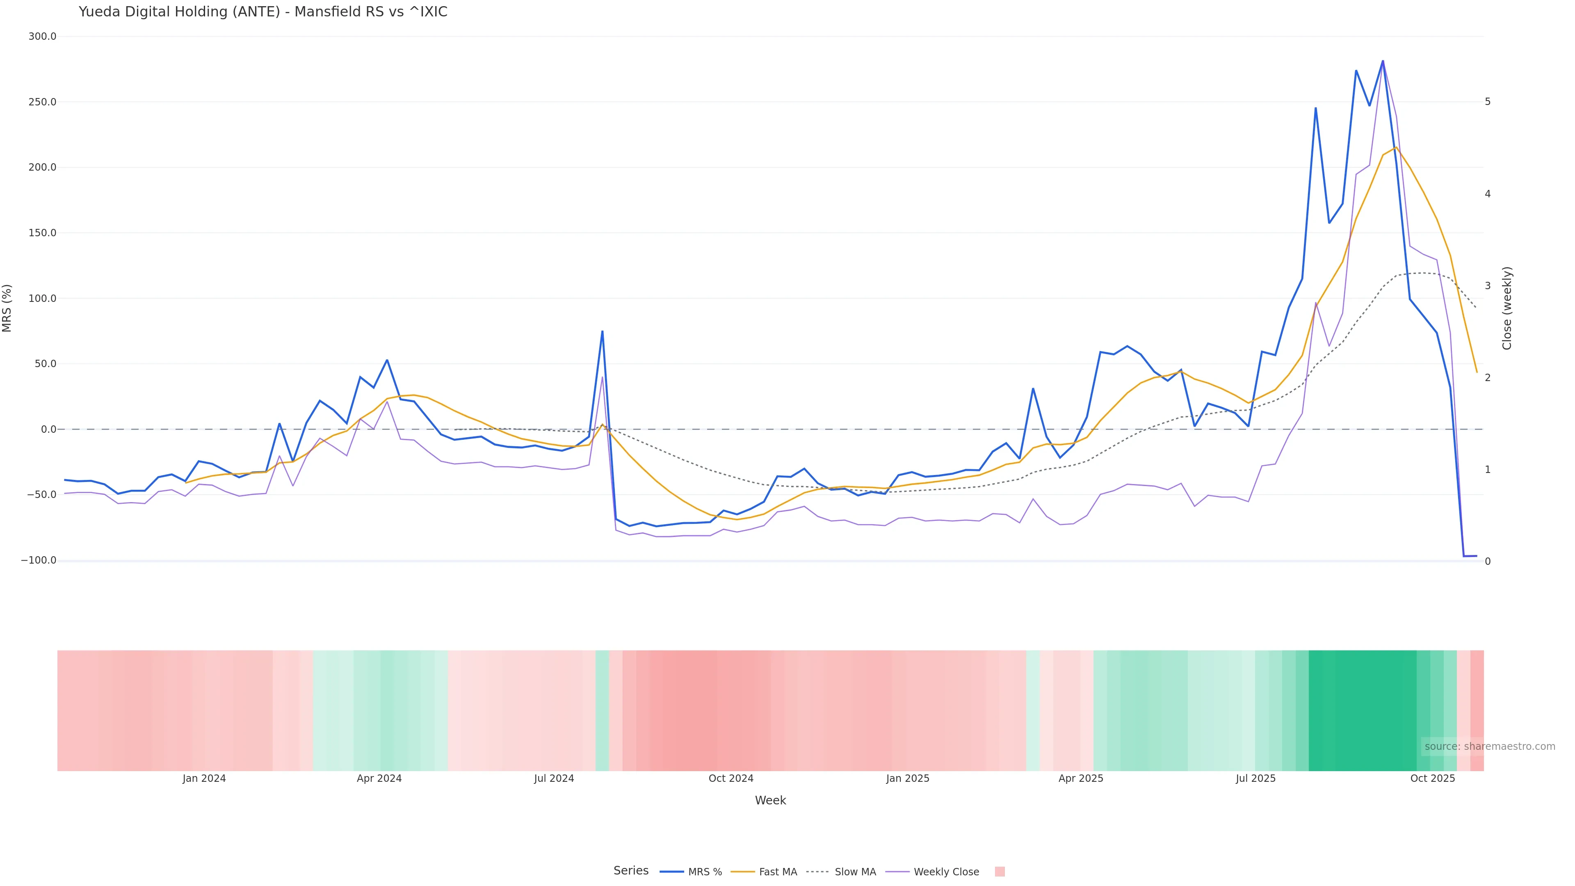
Task: Click the sharemaestro.com source label
Action: pyautogui.click(x=1489, y=747)
